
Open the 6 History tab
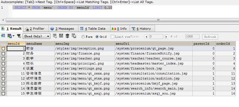(142, 29)
